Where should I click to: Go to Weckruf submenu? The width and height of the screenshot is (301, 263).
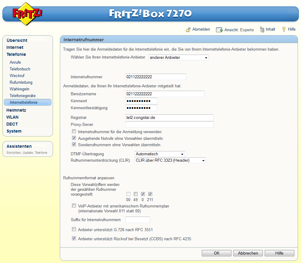coord(17,76)
